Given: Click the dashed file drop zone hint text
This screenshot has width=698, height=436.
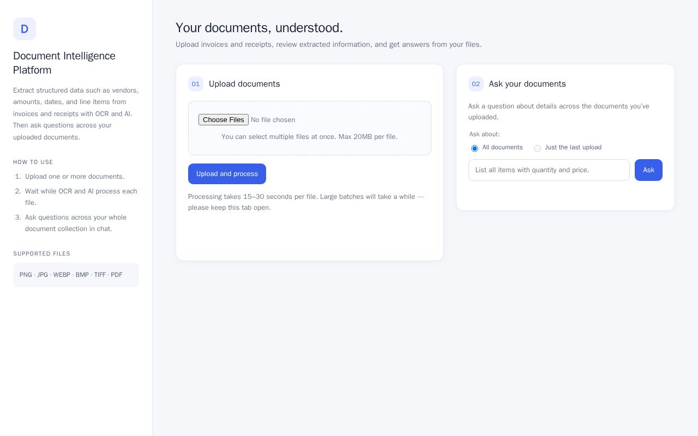Looking at the screenshot, I should 310,137.
